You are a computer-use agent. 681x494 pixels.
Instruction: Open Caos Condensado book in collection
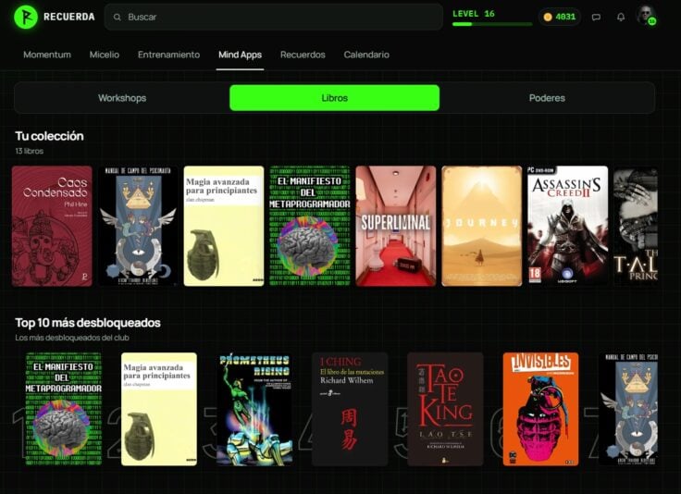52,226
